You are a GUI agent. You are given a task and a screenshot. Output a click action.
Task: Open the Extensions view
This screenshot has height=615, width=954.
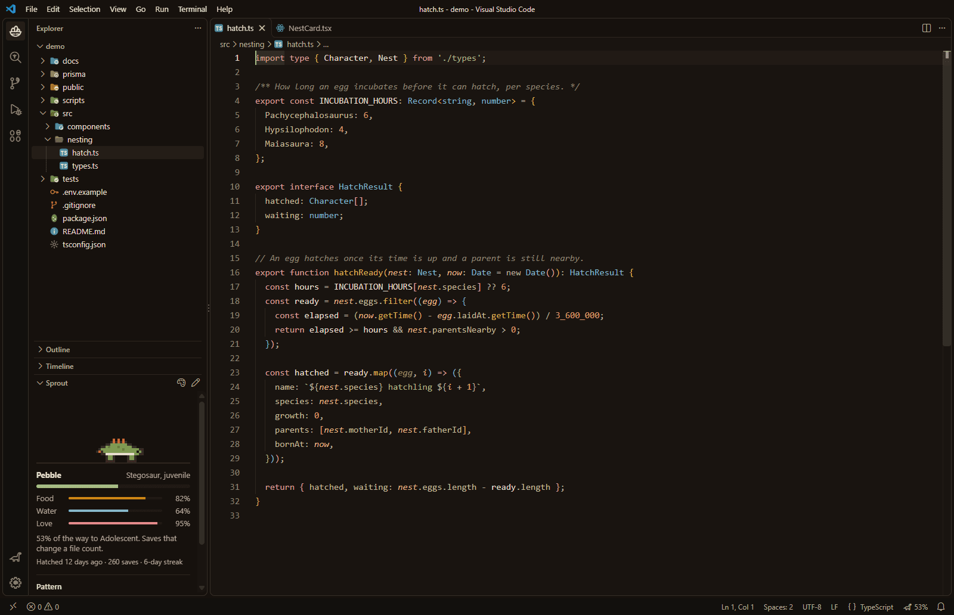click(16, 136)
